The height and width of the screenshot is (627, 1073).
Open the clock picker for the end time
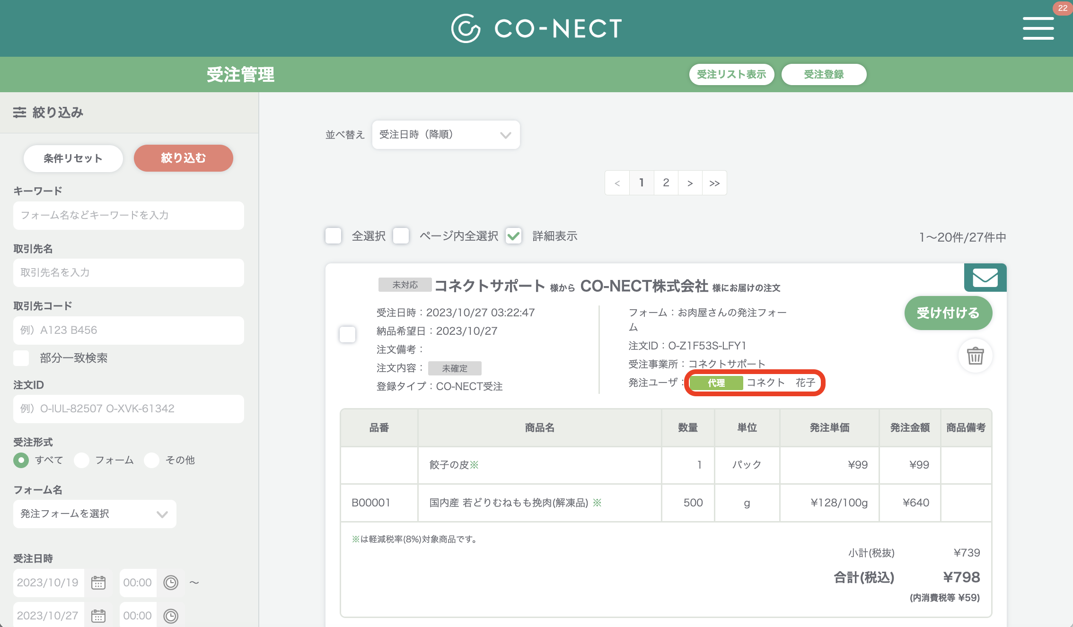point(171,616)
